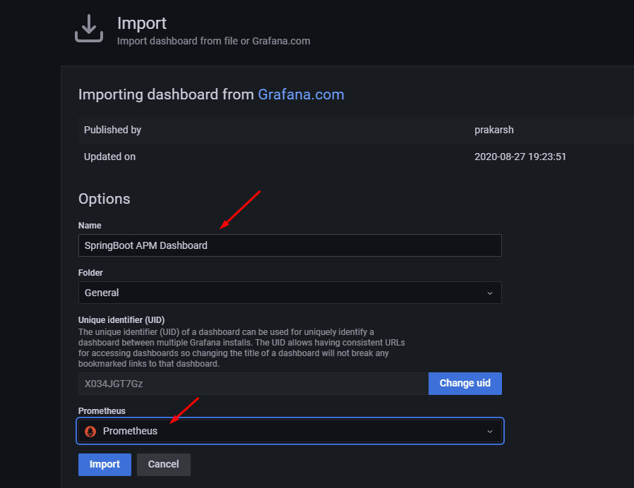Expand the Prometheus dropdown chevron
The image size is (634, 488).
490,432
